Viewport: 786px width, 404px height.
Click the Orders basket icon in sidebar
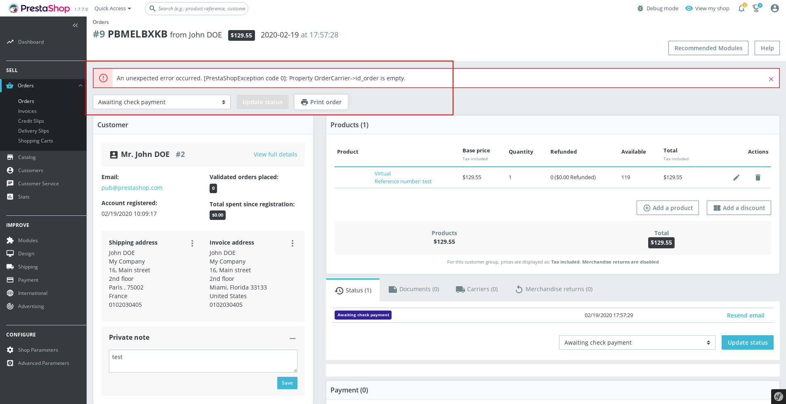tap(10, 86)
